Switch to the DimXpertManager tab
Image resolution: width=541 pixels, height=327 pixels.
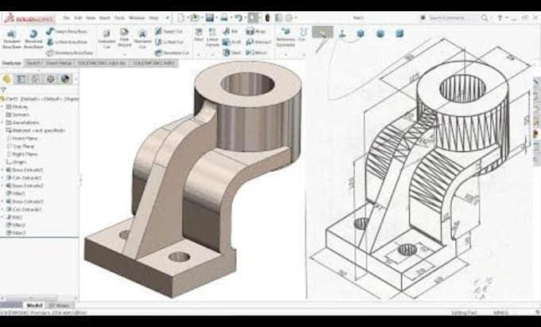tap(51, 79)
